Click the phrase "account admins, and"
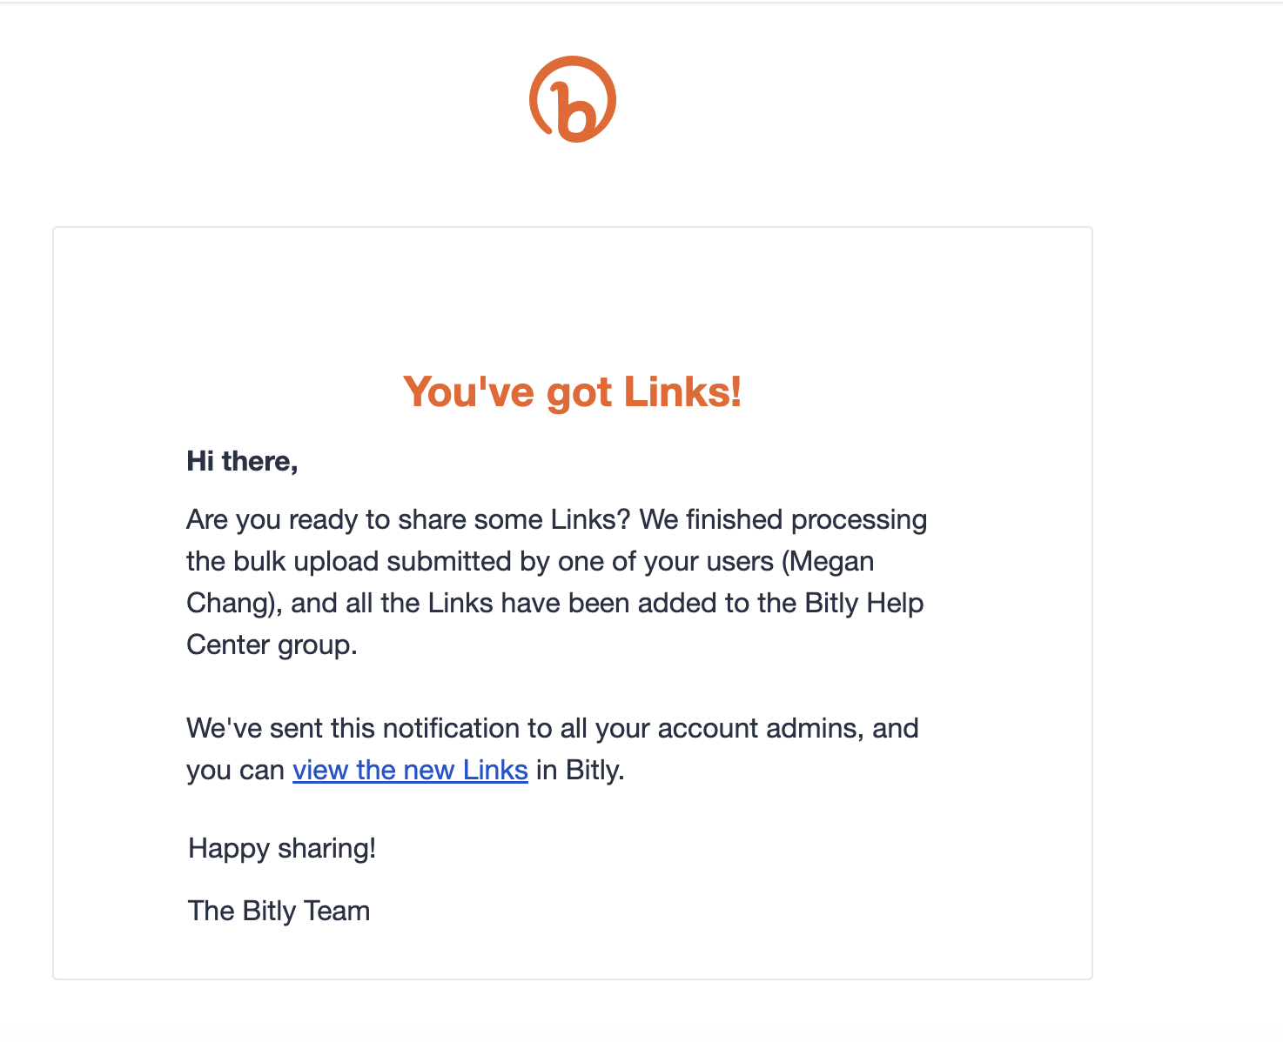 tap(788, 728)
